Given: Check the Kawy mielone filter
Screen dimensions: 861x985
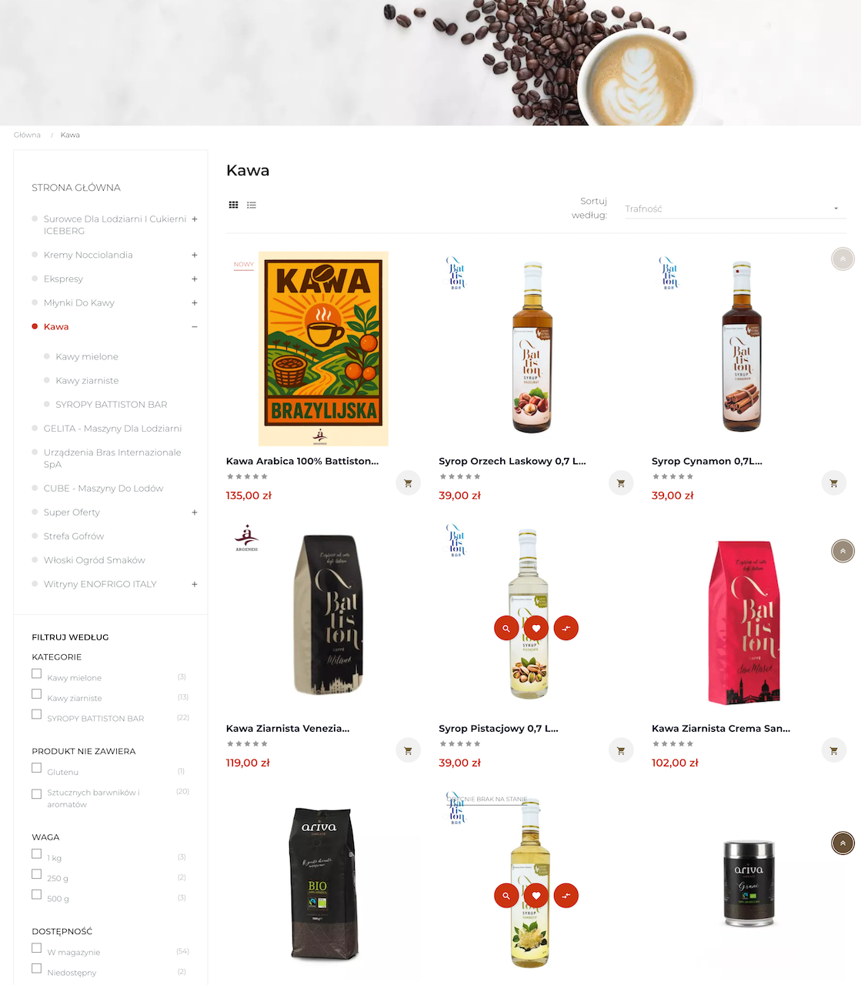Looking at the screenshot, I should pos(36,673).
